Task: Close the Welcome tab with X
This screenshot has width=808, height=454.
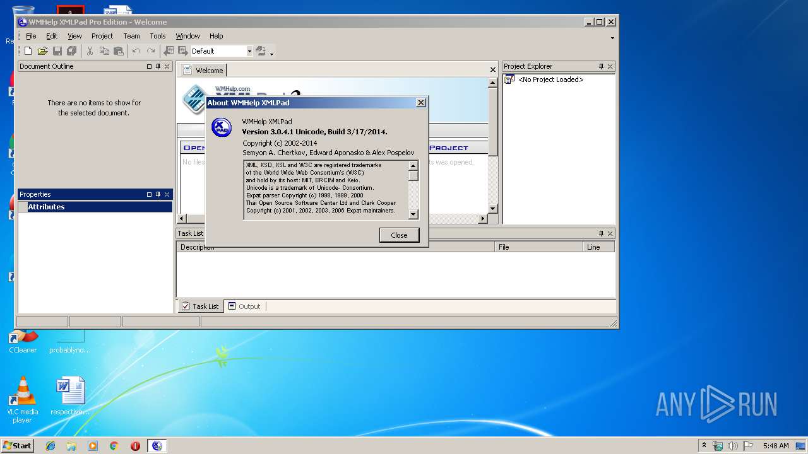Action: tap(493, 69)
